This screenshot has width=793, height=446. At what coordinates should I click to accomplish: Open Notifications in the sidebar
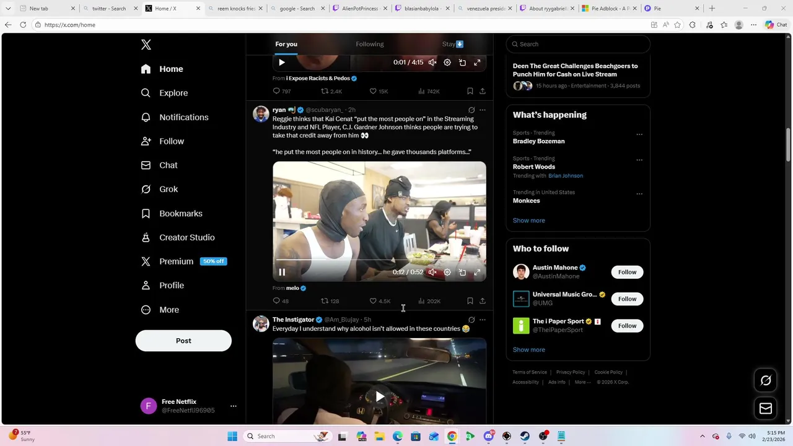(x=175, y=117)
